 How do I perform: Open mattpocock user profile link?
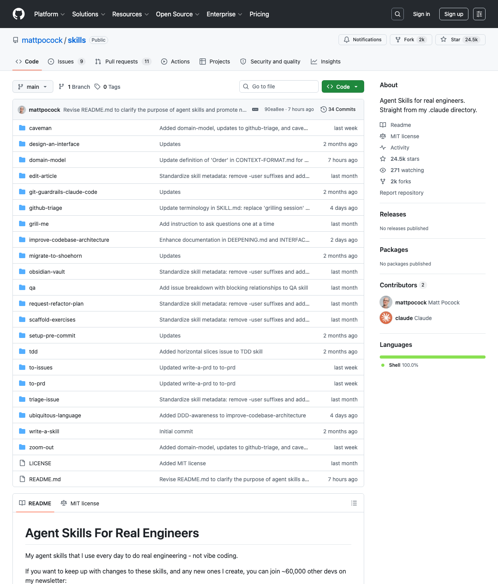(x=42, y=40)
